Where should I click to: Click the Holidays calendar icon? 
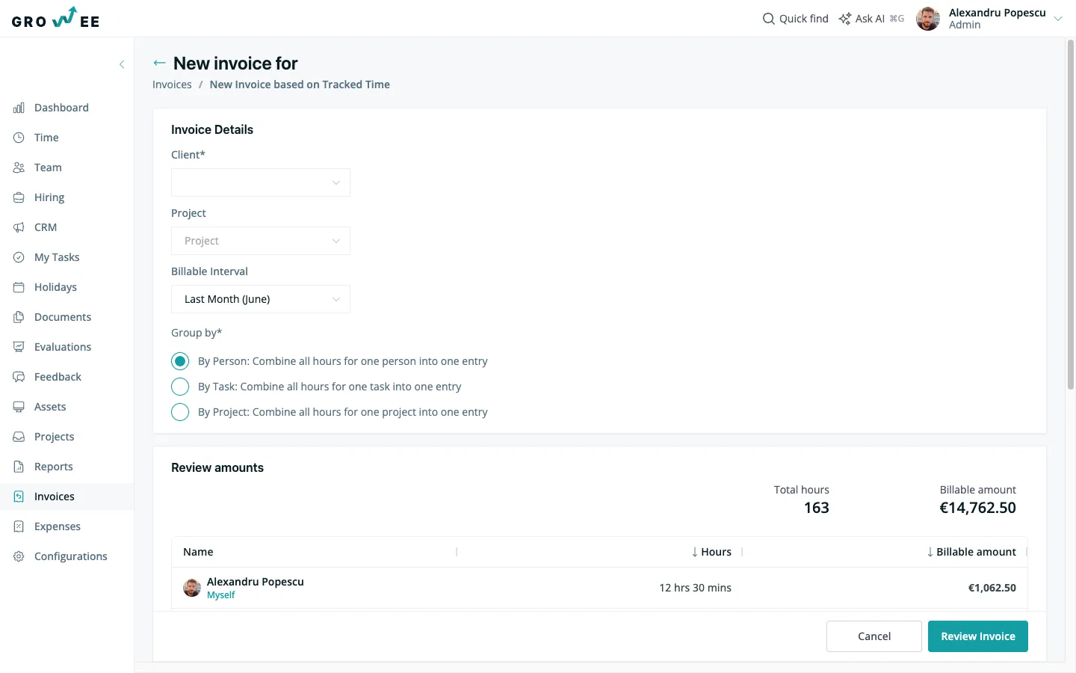(x=19, y=287)
